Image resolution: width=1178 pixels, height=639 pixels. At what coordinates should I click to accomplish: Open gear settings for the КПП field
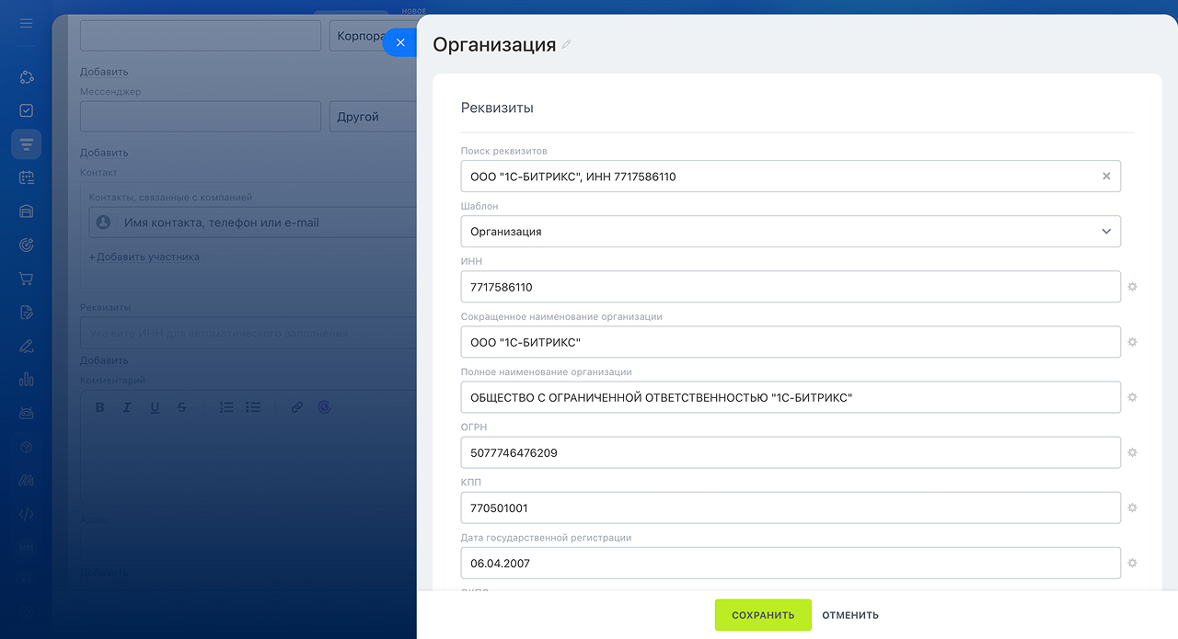(1133, 508)
